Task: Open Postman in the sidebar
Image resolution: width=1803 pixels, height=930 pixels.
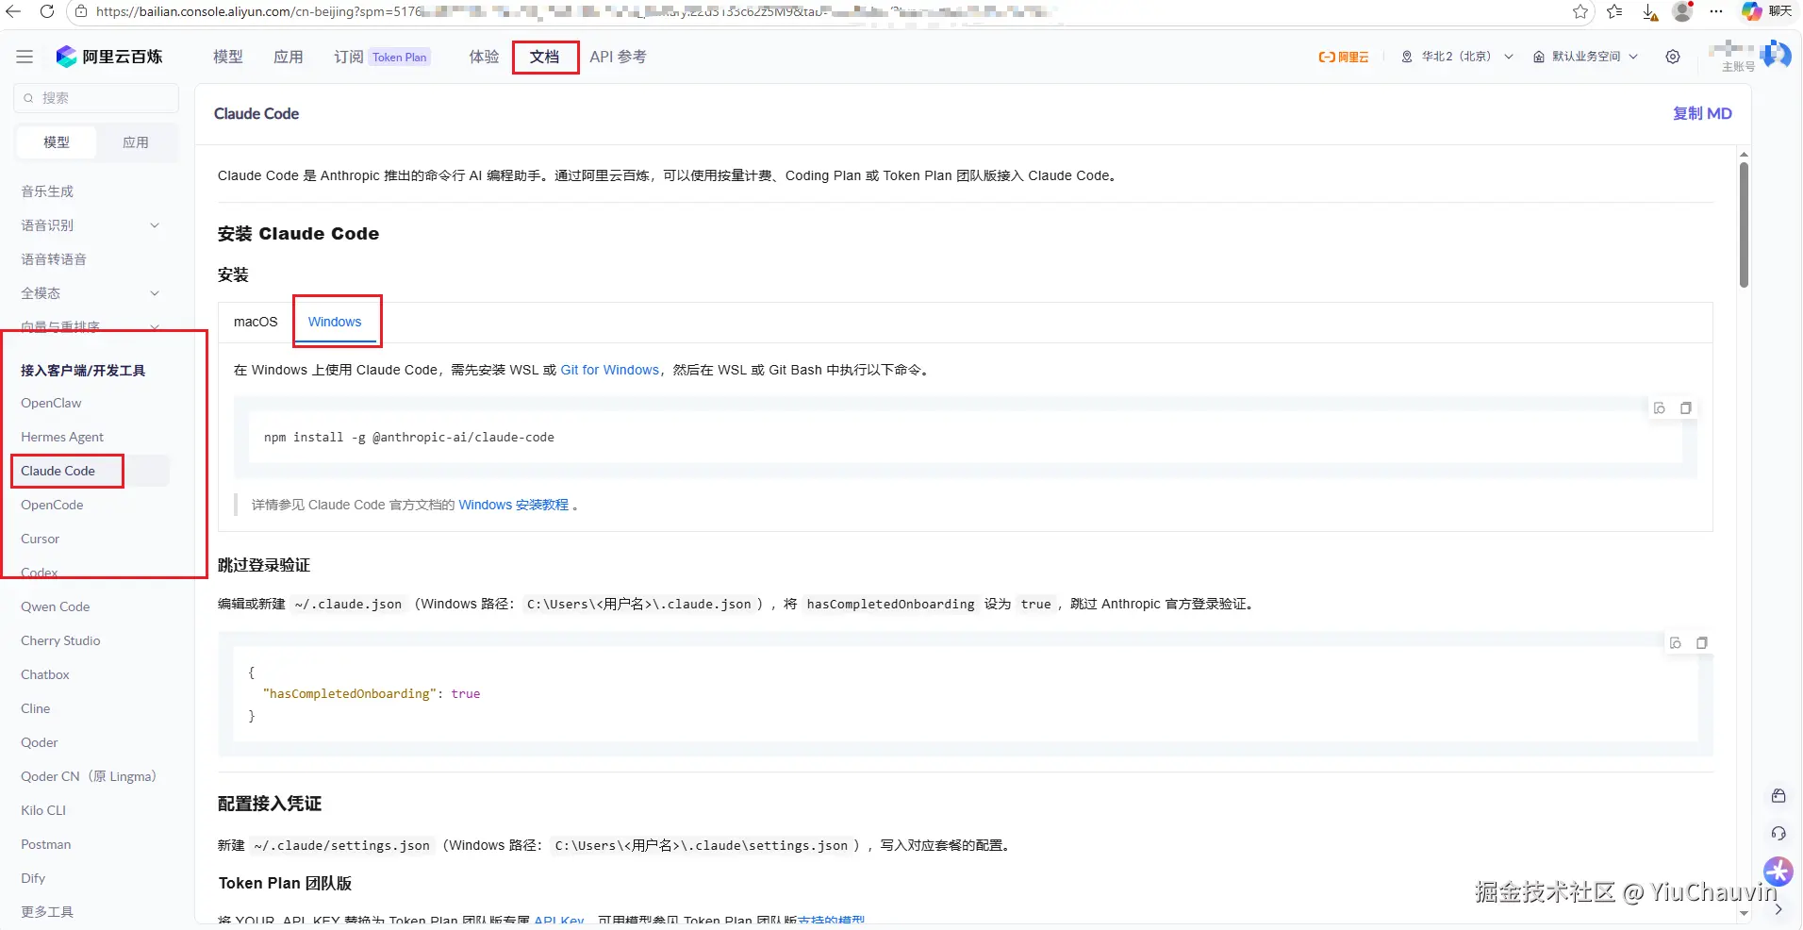Action: pos(46,844)
